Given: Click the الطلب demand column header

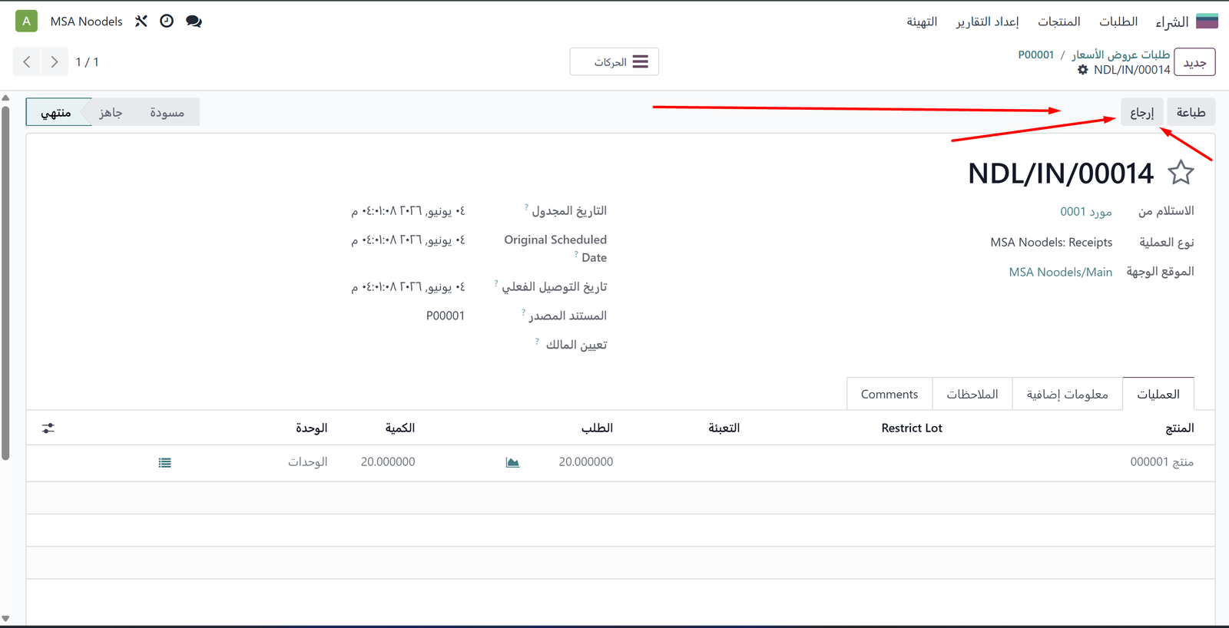Looking at the screenshot, I should click(x=597, y=428).
